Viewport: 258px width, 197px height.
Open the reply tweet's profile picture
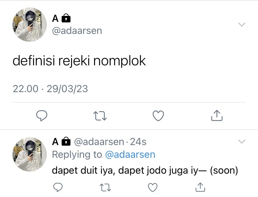coord(30,154)
